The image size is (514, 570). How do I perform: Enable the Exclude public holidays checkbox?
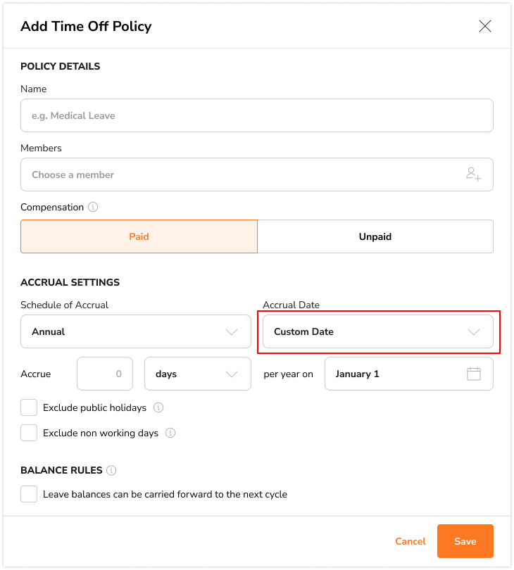[x=29, y=407]
